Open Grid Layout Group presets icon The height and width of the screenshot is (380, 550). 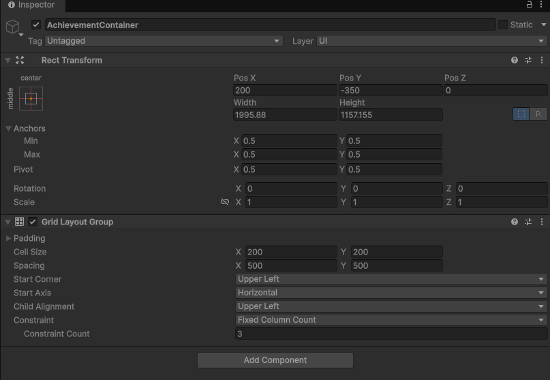coord(528,222)
